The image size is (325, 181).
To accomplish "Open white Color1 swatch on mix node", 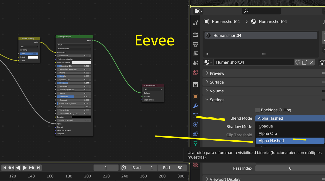I will (x=33, y=57).
